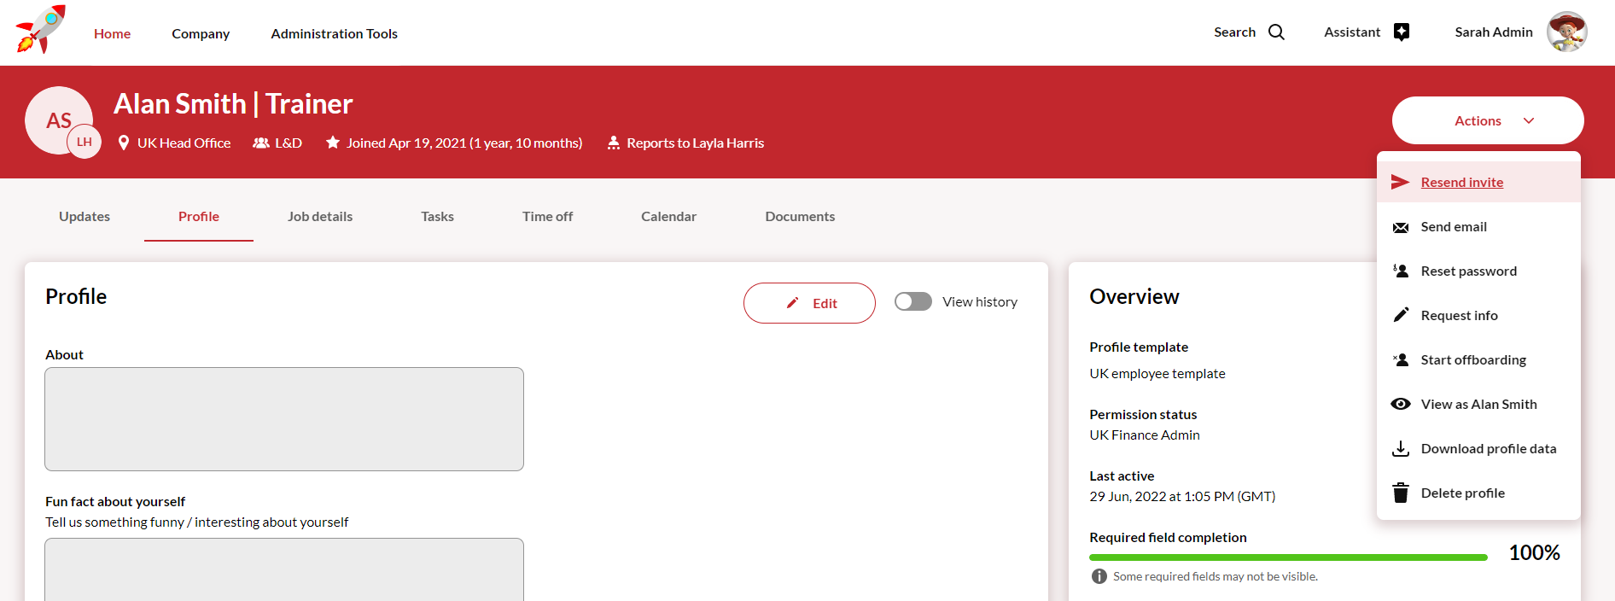Click the Resend invite link

point(1461,183)
